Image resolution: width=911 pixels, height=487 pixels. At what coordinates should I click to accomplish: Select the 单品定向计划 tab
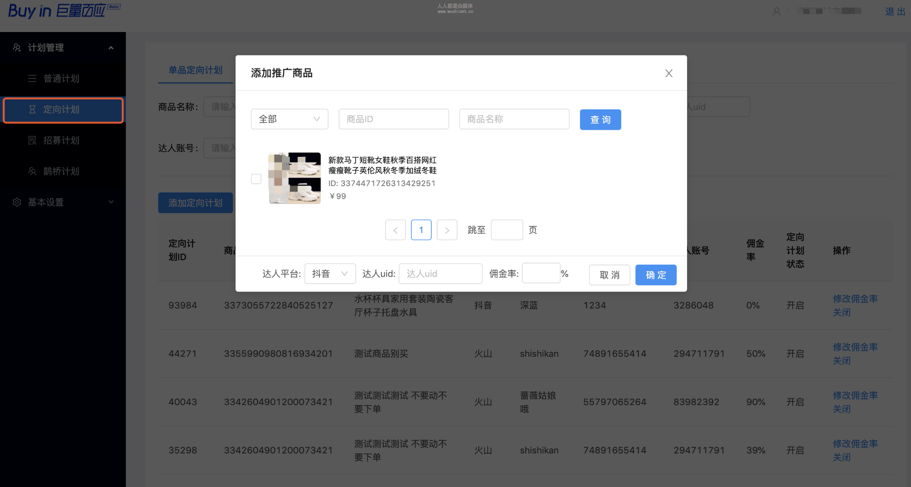coord(195,70)
